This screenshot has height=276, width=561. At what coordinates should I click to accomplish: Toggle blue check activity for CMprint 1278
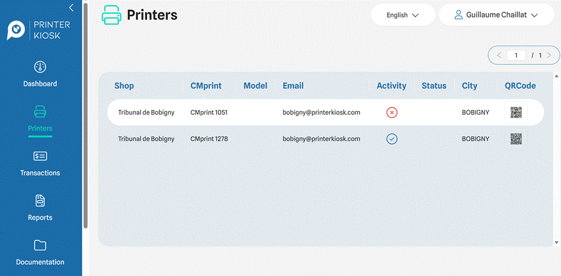pyautogui.click(x=392, y=139)
